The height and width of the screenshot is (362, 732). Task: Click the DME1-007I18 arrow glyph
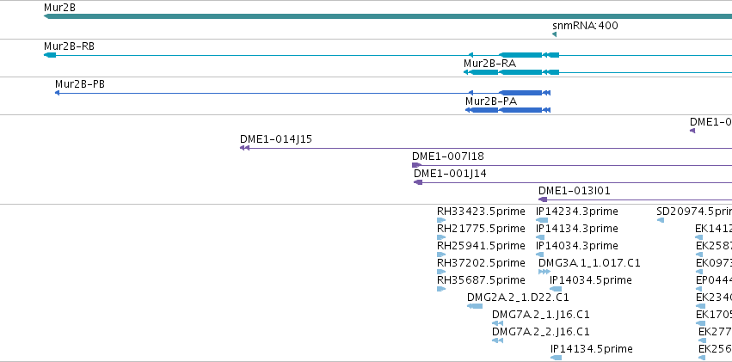click(x=417, y=165)
